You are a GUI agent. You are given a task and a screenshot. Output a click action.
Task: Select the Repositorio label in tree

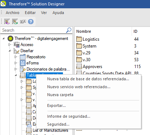(36, 57)
